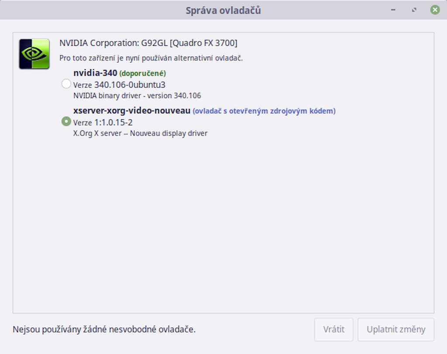The height and width of the screenshot is (354, 447).
Task: Click the nvidia-340 driver name label
Action: click(x=95, y=73)
